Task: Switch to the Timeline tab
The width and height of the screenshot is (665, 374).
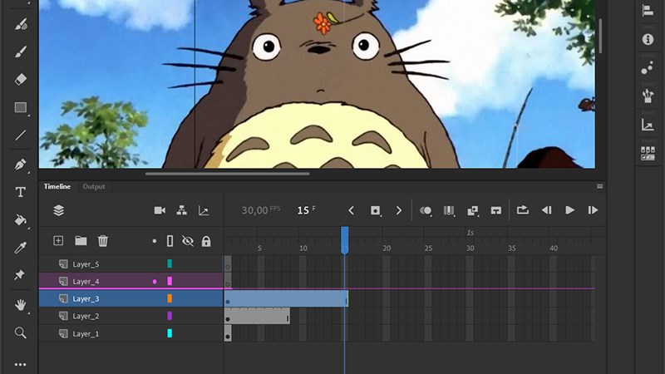Action: coord(57,186)
